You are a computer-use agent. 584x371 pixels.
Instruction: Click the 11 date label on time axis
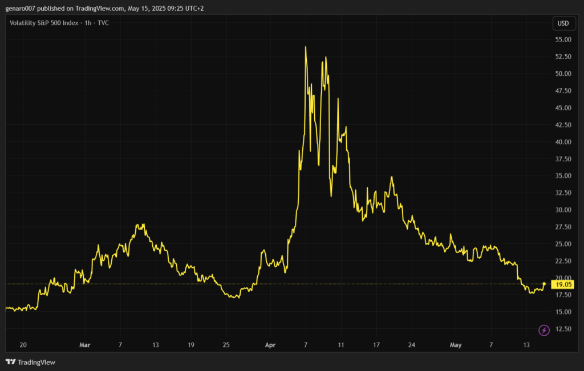coord(340,345)
